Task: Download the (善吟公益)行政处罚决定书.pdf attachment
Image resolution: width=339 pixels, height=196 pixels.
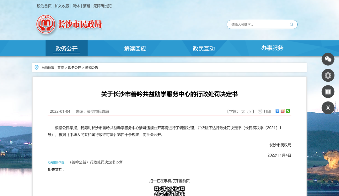Action: point(95,162)
